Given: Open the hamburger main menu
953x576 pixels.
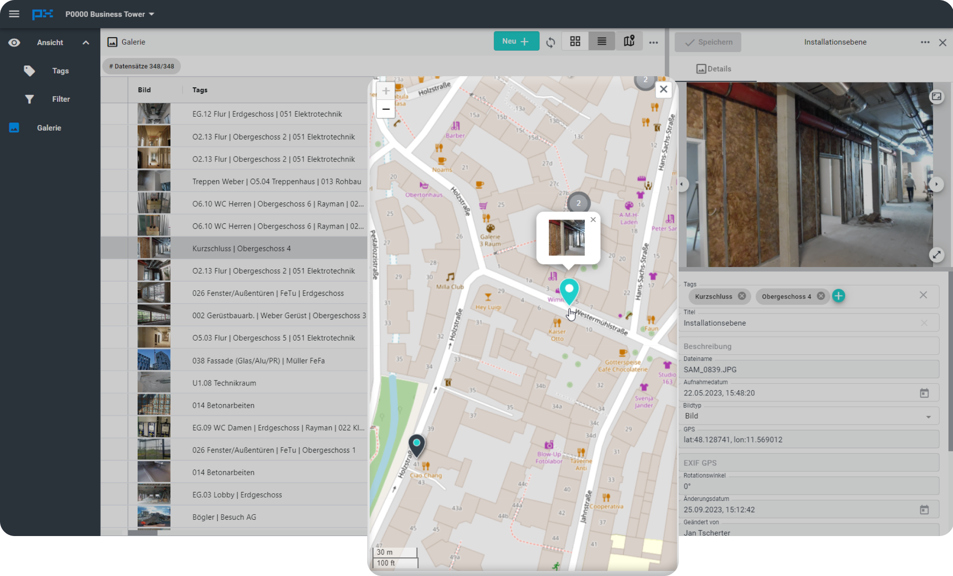Looking at the screenshot, I should [14, 14].
